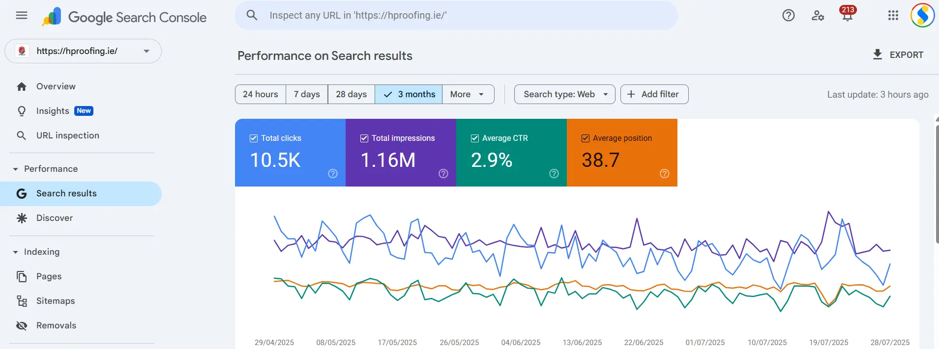Click the Google account avatar
The height and width of the screenshot is (349, 939).
click(x=922, y=16)
